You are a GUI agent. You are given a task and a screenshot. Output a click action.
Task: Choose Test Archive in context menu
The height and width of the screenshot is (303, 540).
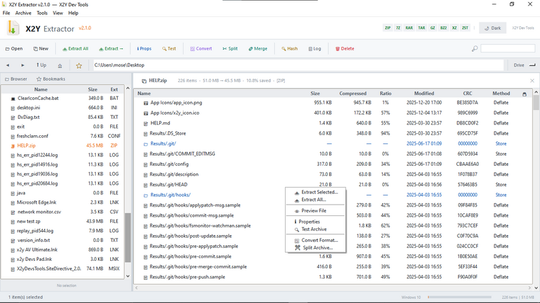click(x=316, y=230)
